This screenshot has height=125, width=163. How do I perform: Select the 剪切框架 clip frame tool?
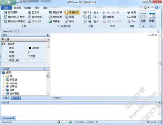pos(11,12)
